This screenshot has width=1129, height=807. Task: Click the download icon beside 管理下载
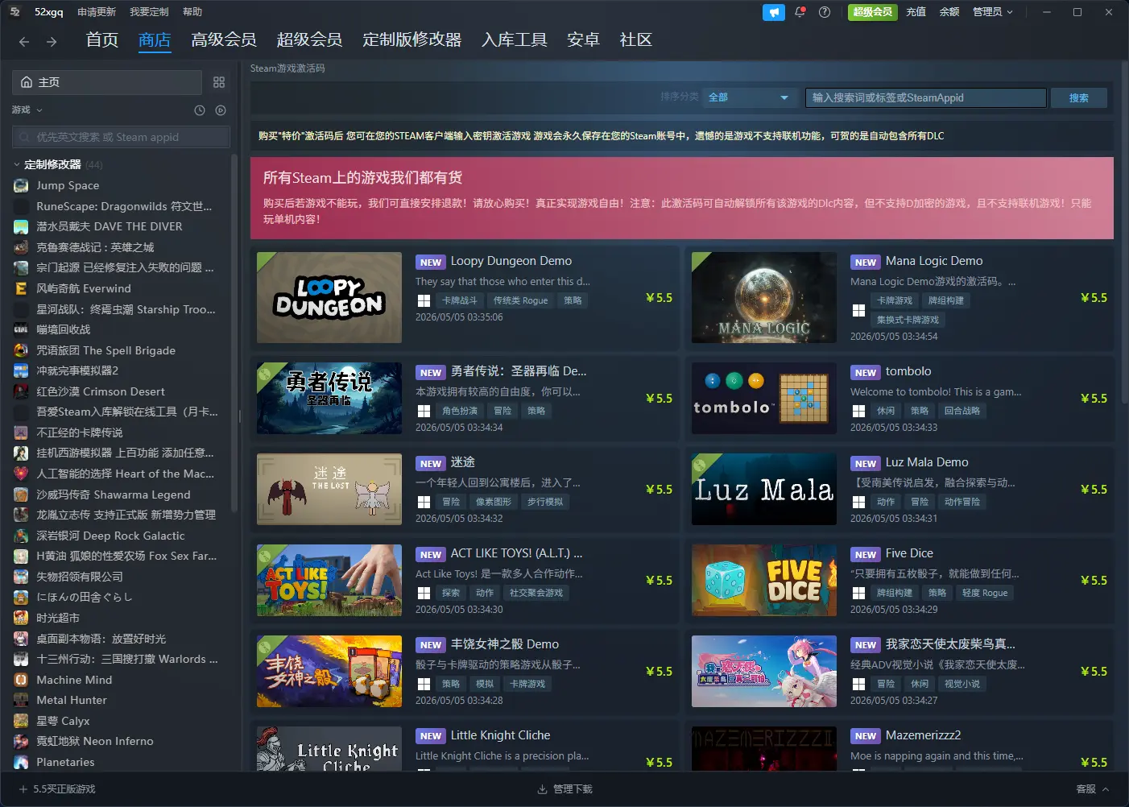(543, 789)
